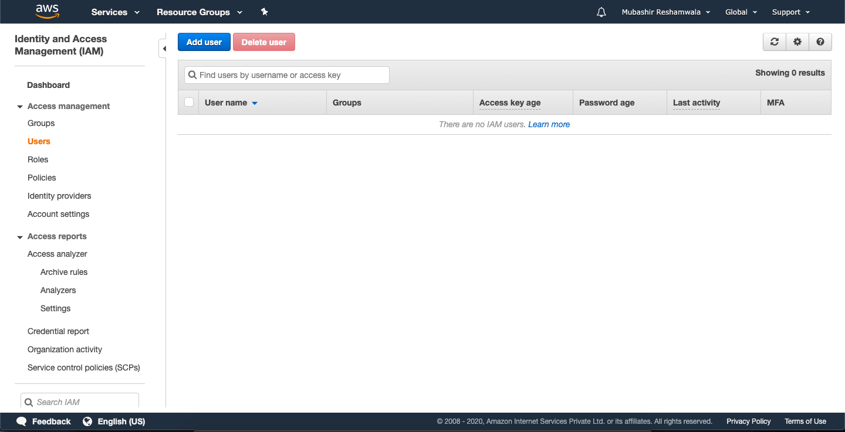Open the Roles page
This screenshot has height=432, width=845.
[x=38, y=159]
